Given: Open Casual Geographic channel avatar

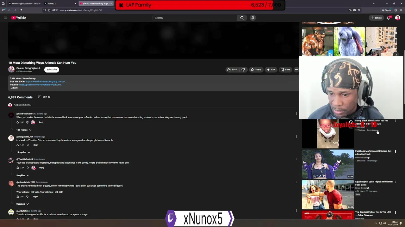Looking at the screenshot, I should click(11, 69).
